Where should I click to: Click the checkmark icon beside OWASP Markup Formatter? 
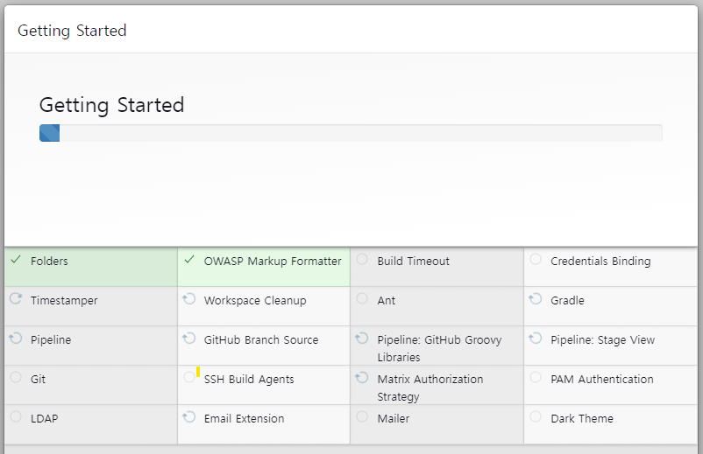click(x=189, y=260)
